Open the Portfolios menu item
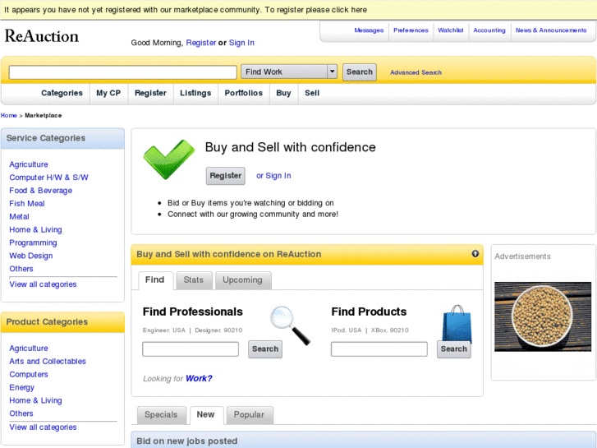Image resolution: width=597 pixels, height=448 pixels. (244, 94)
